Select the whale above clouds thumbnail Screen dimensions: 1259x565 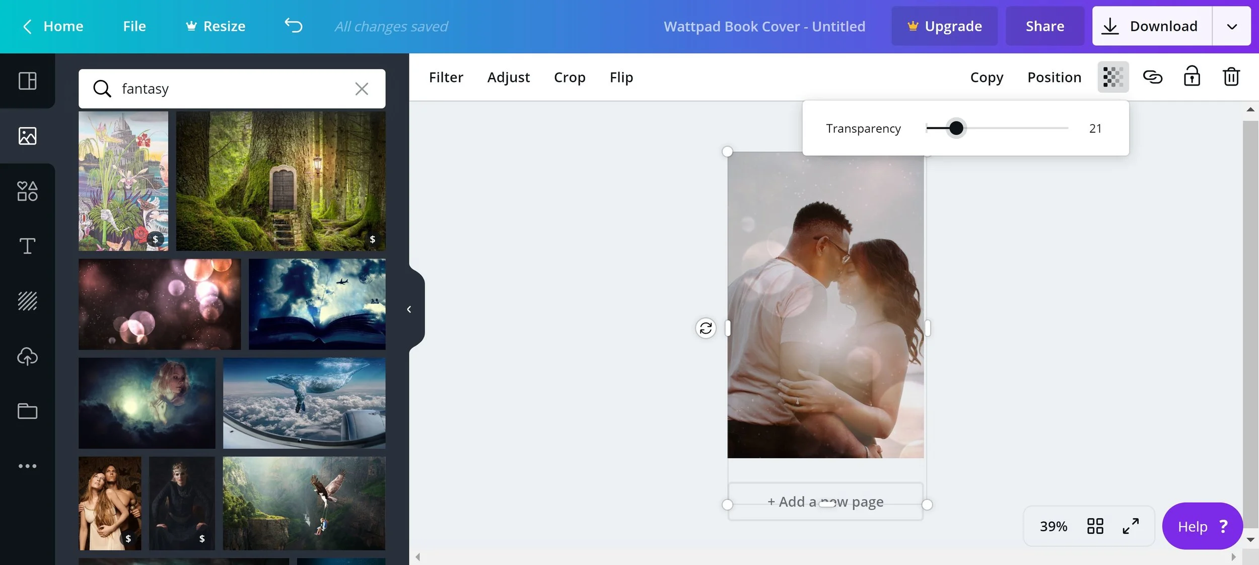point(304,403)
